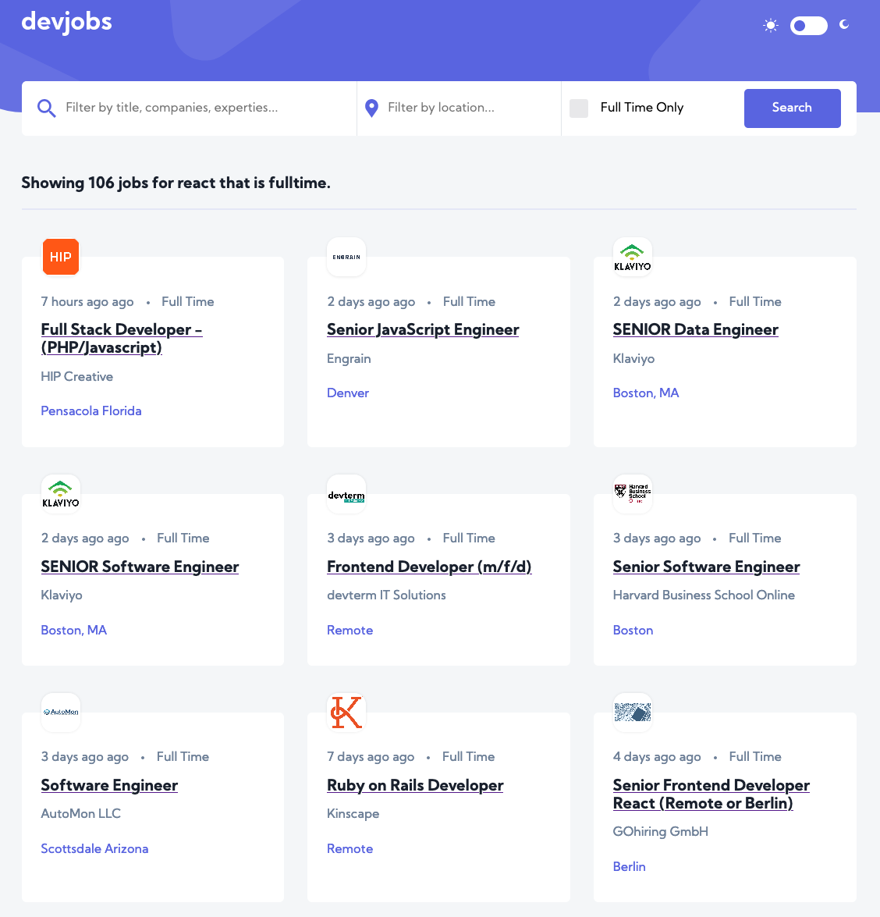Click the sun light-mode icon
880x917 pixels.
point(771,26)
